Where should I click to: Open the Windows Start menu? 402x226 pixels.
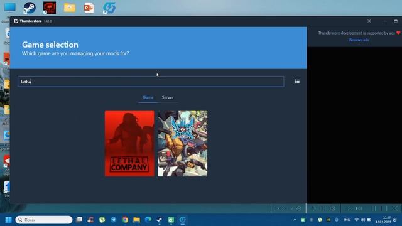(8, 220)
